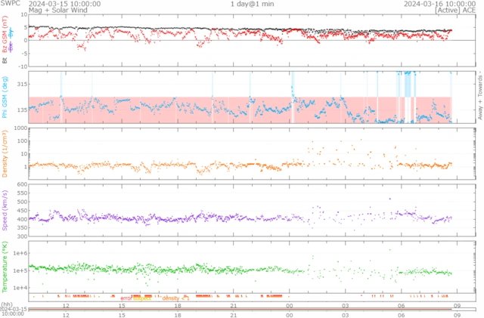Click the 18 hour tick on time axis
484x318 pixels.
click(x=178, y=304)
